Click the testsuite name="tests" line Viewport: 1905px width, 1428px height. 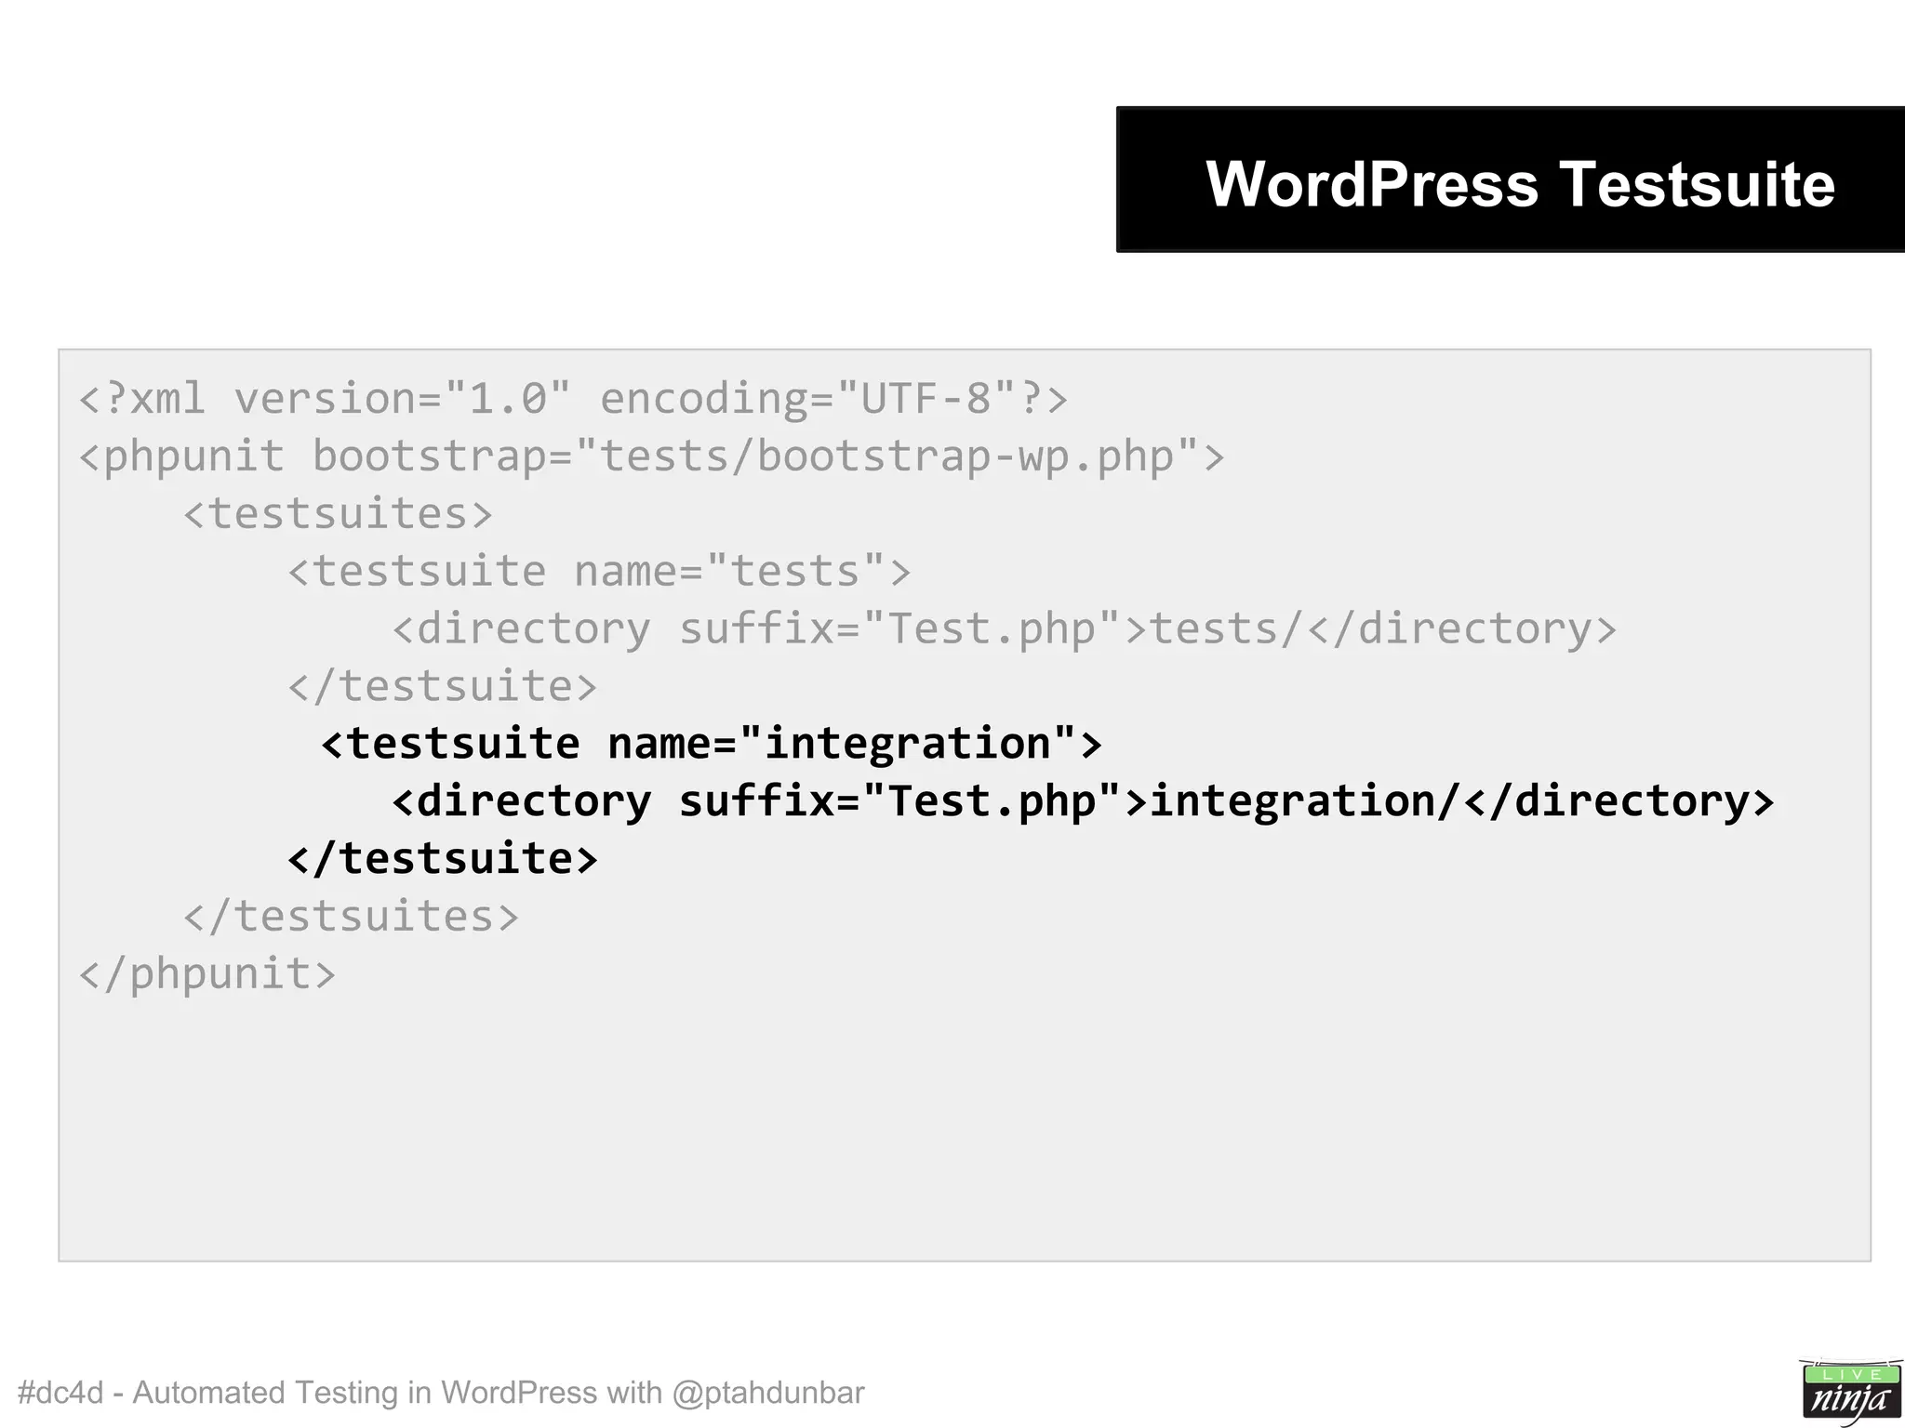(599, 571)
